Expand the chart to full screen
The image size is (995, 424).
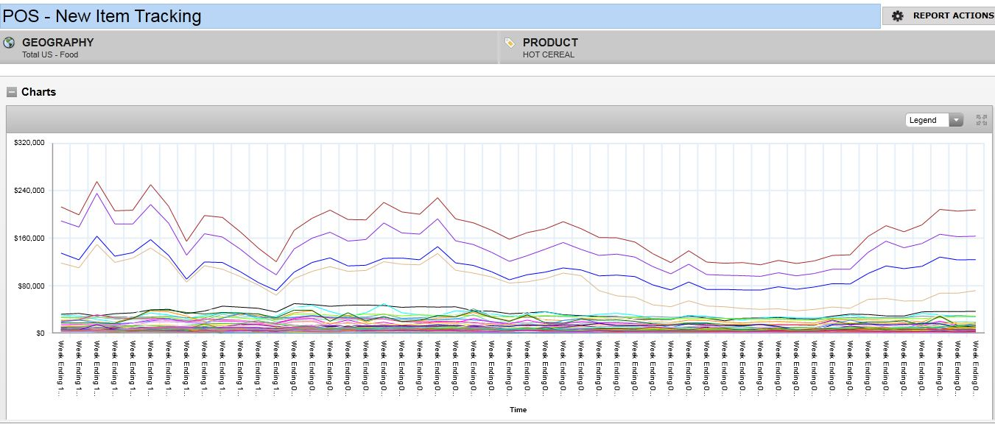point(981,120)
